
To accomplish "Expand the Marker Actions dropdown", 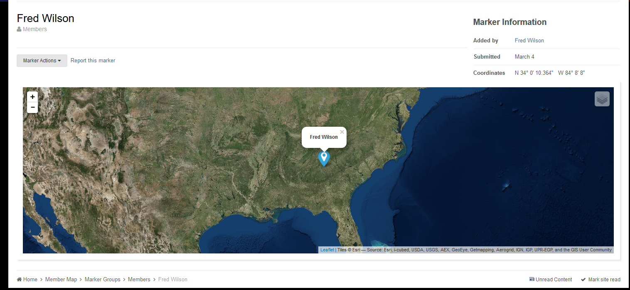I will pos(42,61).
